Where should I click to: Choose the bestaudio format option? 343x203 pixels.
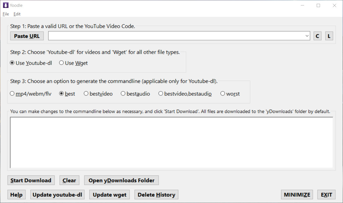135,94
